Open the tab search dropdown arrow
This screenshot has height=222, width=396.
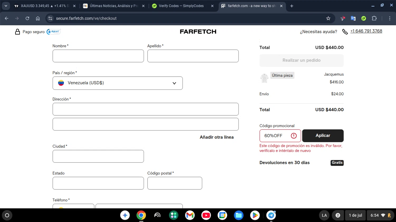[6, 6]
